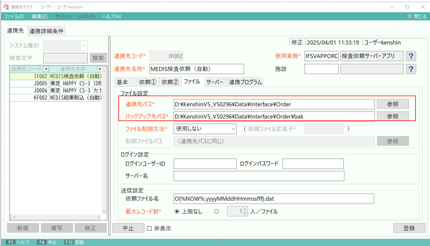Click the 閉じる close icon in menu bar
This screenshot has height=246, width=430.
410,17
